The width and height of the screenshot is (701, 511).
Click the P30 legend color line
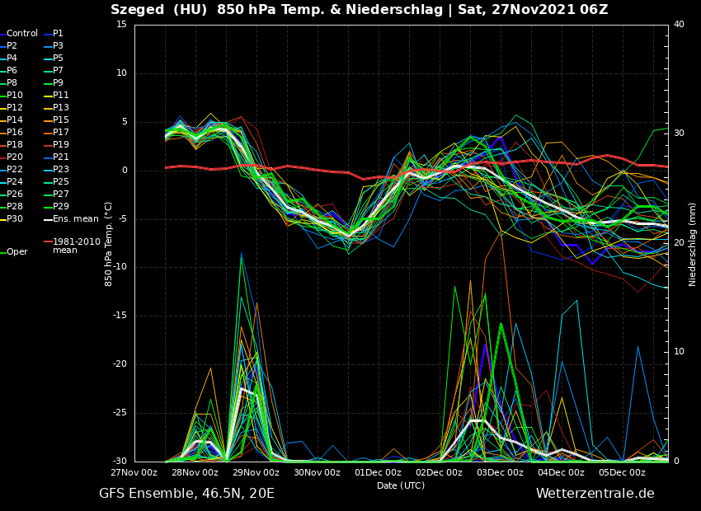tap(2, 219)
